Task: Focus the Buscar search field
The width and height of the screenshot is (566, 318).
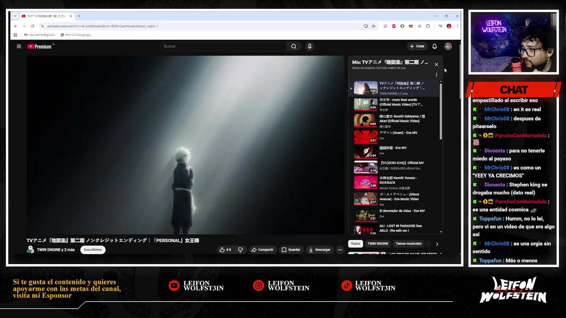Action: 223,46
